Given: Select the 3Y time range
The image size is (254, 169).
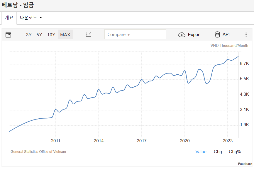Looking at the screenshot, I should coord(29,35).
